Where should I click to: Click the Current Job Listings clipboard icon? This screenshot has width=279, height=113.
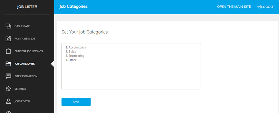coord(8,51)
